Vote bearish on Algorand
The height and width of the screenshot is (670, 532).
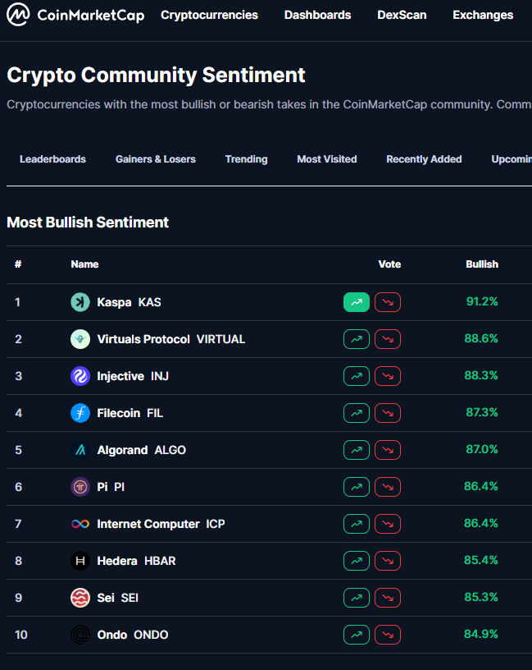point(388,450)
